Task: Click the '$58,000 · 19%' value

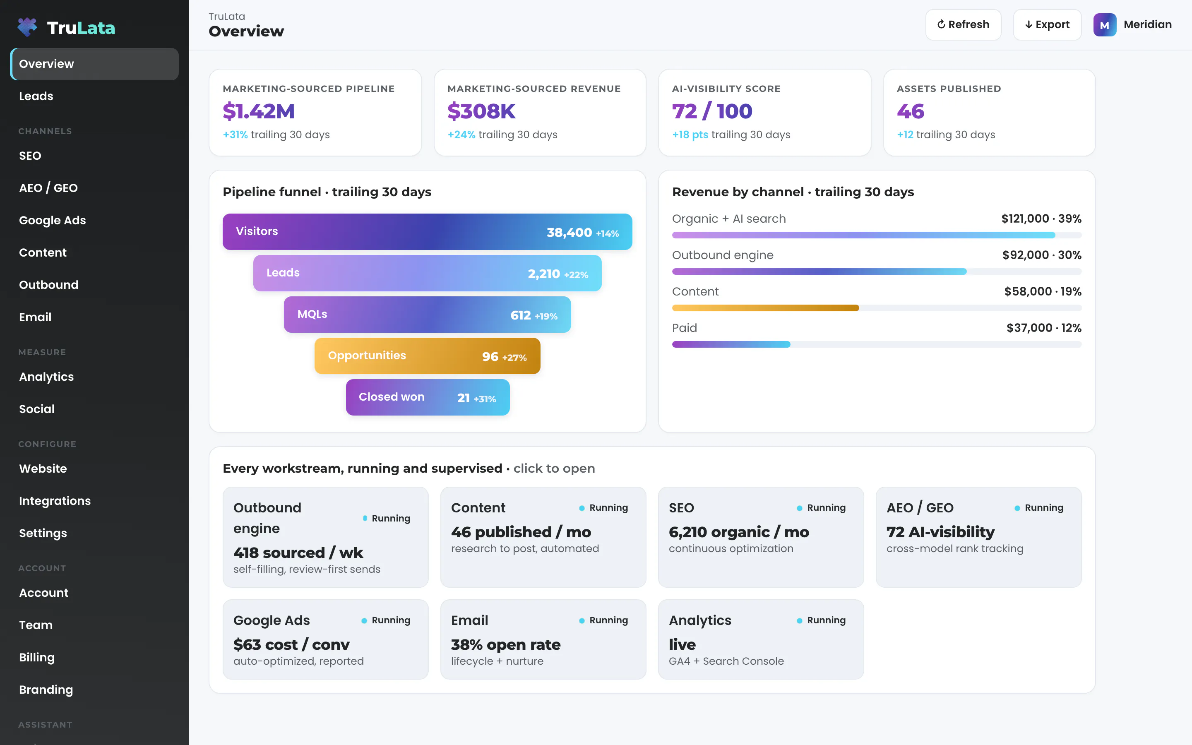Action: point(1043,292)
